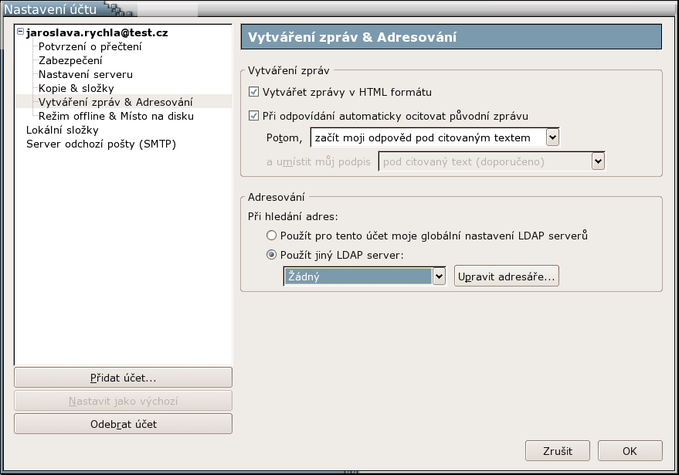Open Server odchozí pošty (SMTP) settings
Image resolution: width=679 pixels, height=475 pixels.
101,144
